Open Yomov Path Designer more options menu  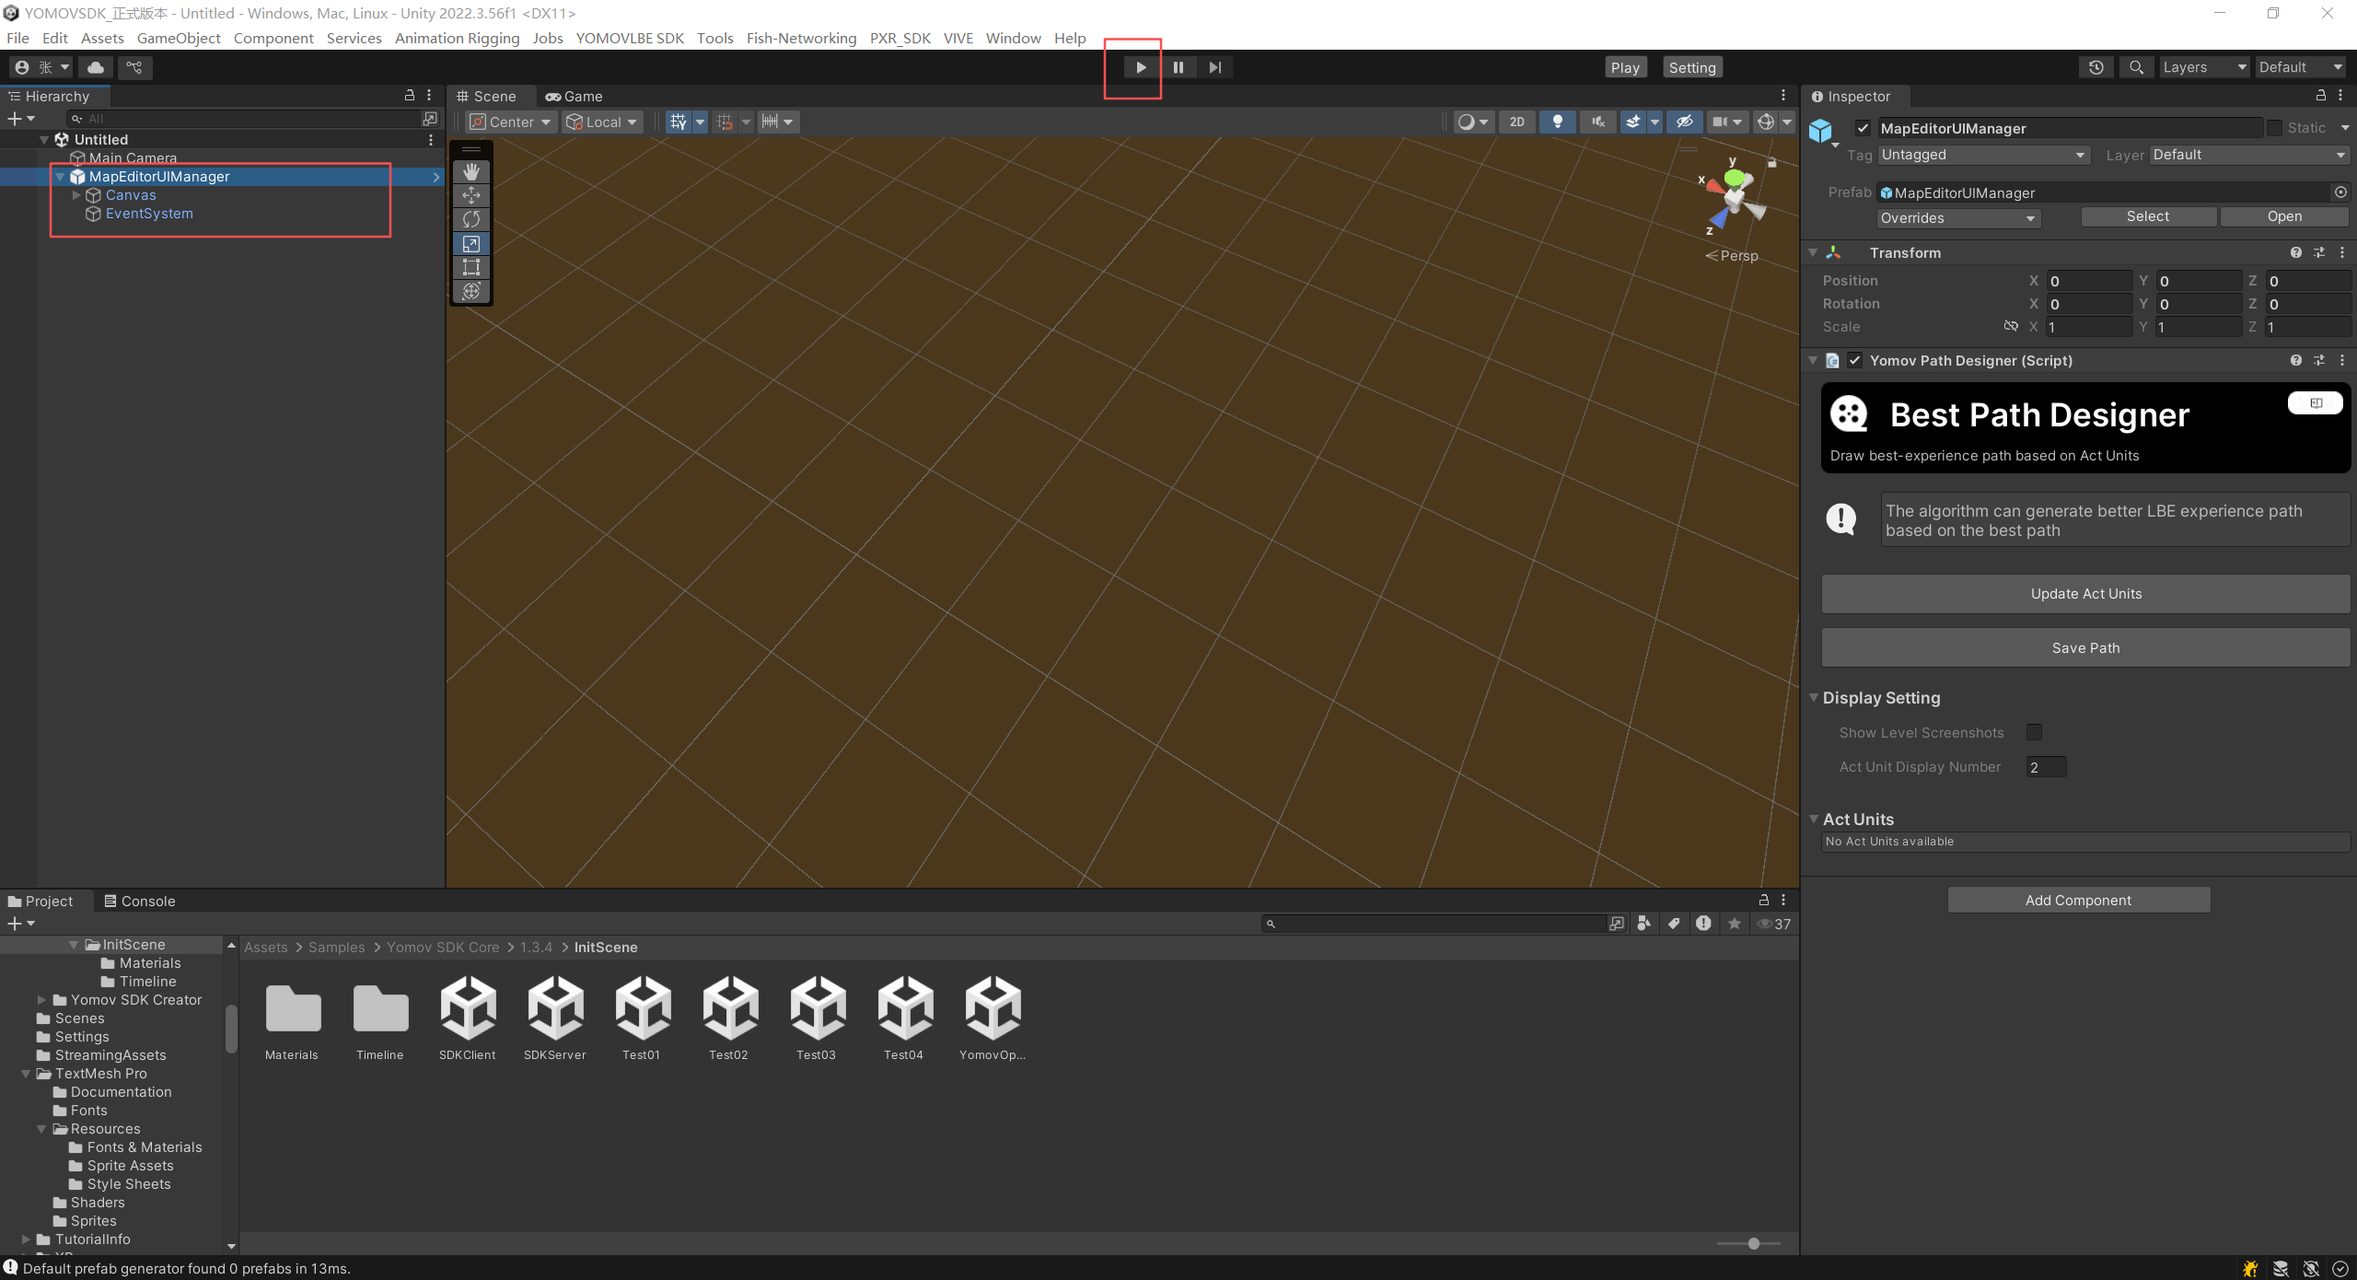(x=2342, y=360)
